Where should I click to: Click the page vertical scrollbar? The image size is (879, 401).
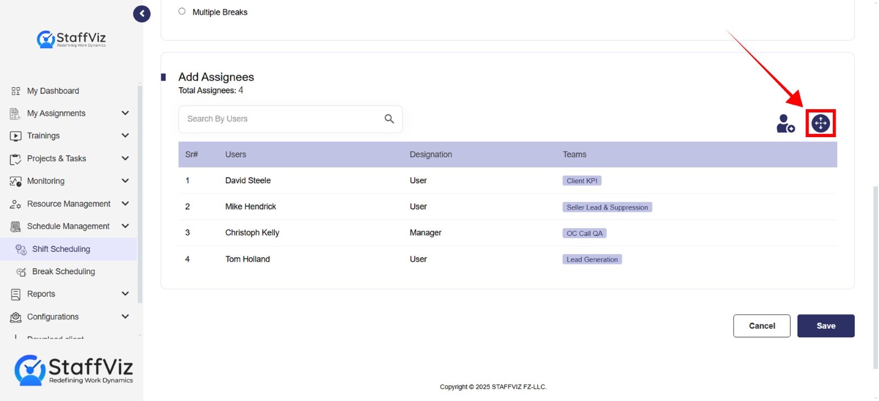876,277
